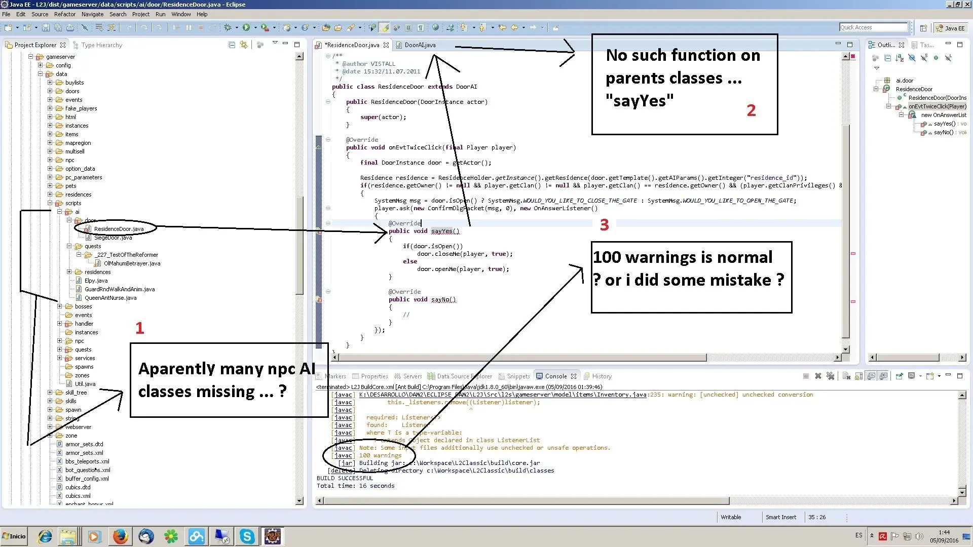Open Internet Explorer from the taskbar
The image size is (973, 547).
point(45,536)
